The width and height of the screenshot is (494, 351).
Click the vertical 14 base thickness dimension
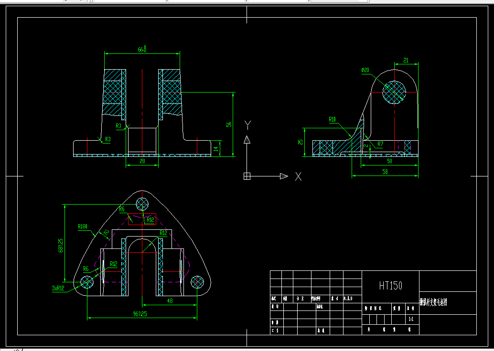point(216,148)
